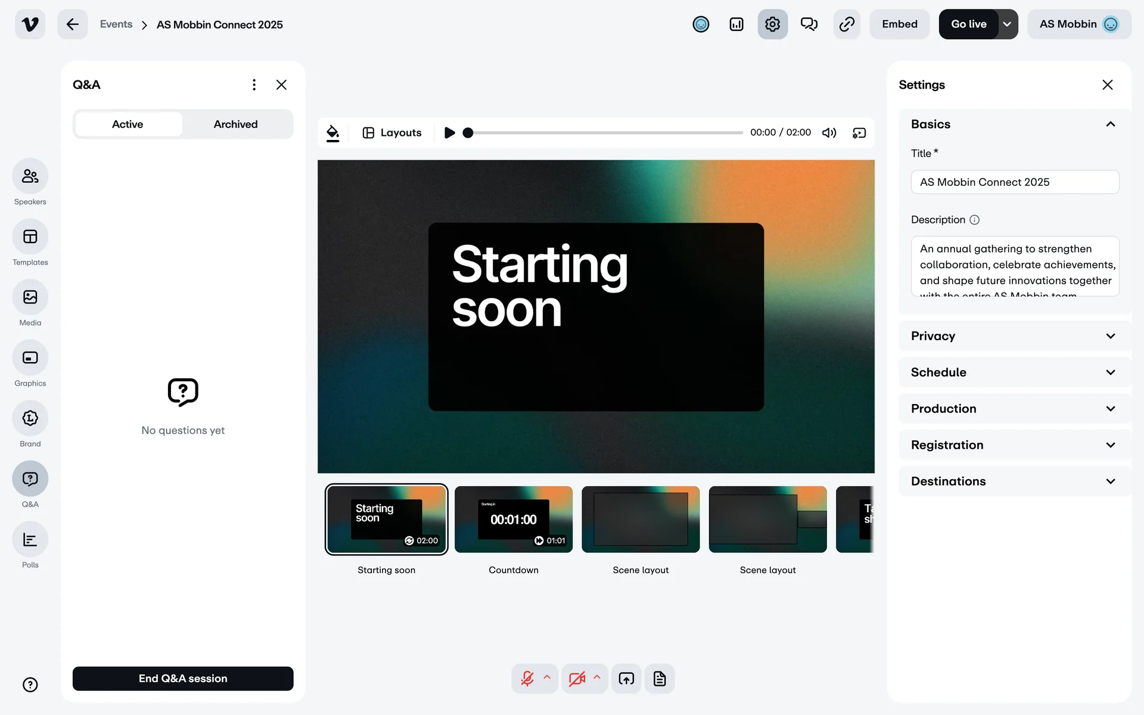Select the Countdown scene thumbnail

click(513, 520)
